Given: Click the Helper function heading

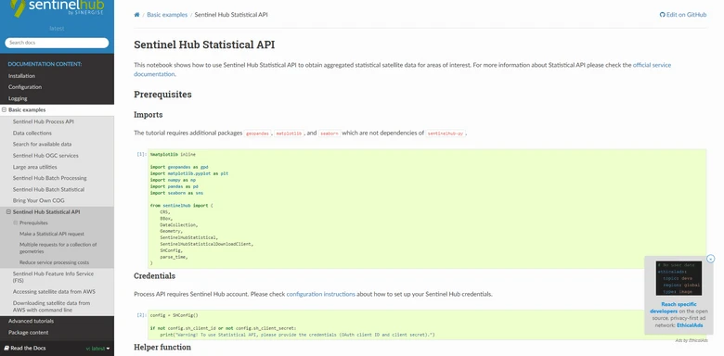Looking at the screenshot, I should tap(162, 347).
